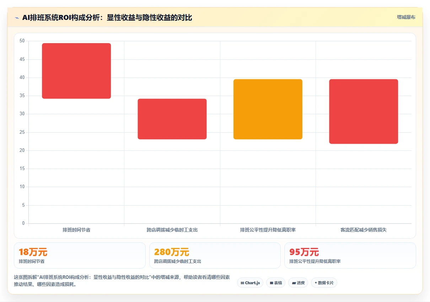Click the x-axis label 排班公平性提升降低离职率

coord(268,230)
